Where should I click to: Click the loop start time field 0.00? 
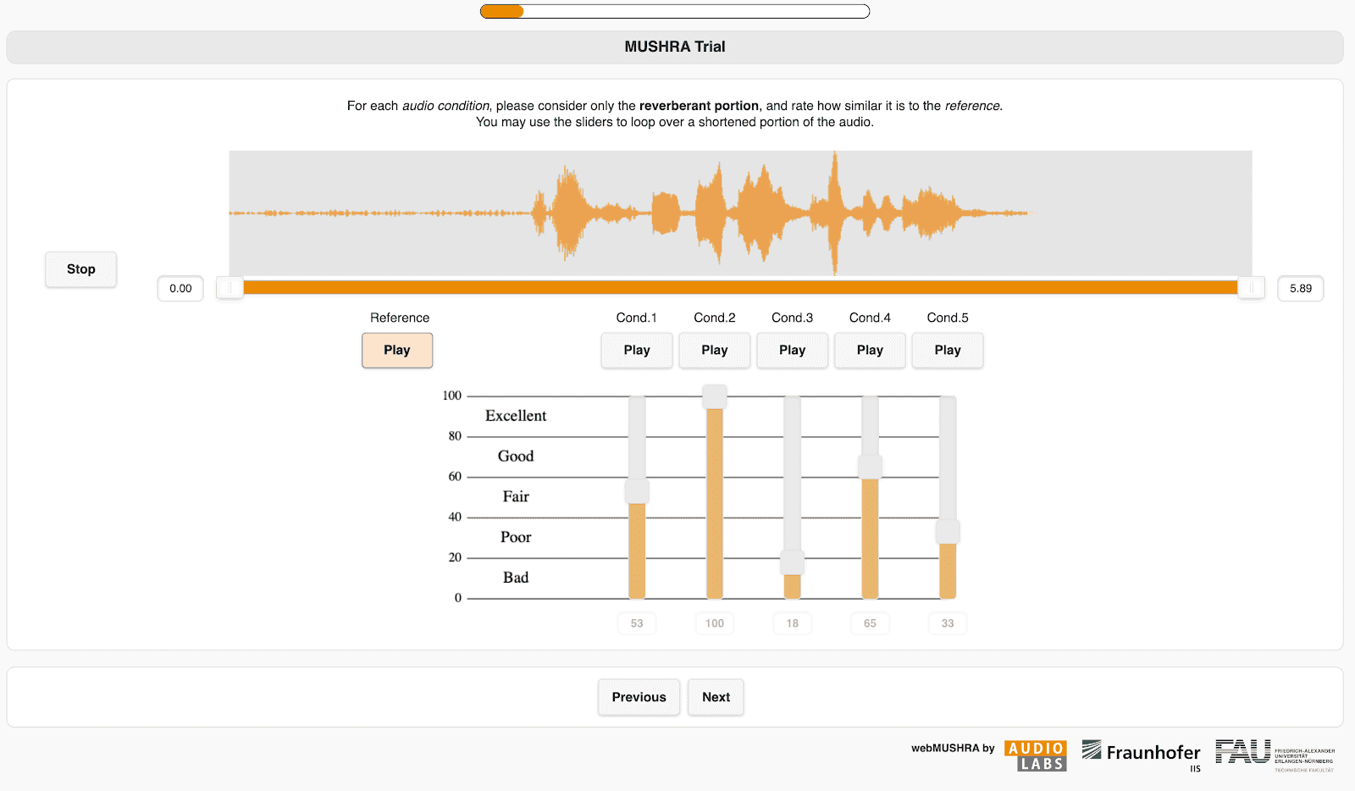tap(180, 289)
